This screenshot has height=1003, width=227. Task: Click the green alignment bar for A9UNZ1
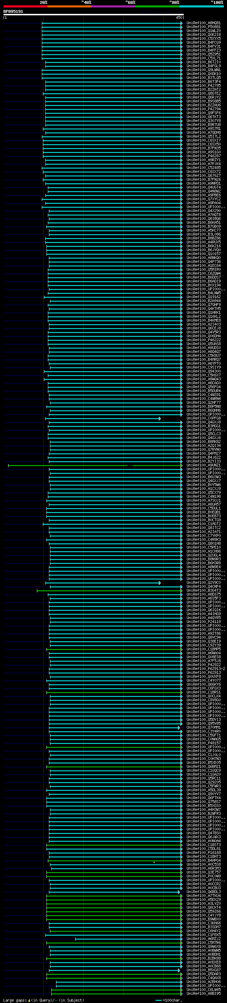click(95, 465)
